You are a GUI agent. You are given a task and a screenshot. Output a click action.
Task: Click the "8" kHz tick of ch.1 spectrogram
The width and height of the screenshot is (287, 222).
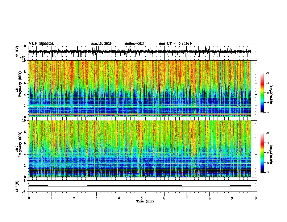click(25, 72)
